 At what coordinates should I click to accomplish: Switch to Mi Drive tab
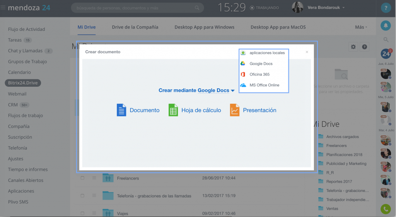87,27
